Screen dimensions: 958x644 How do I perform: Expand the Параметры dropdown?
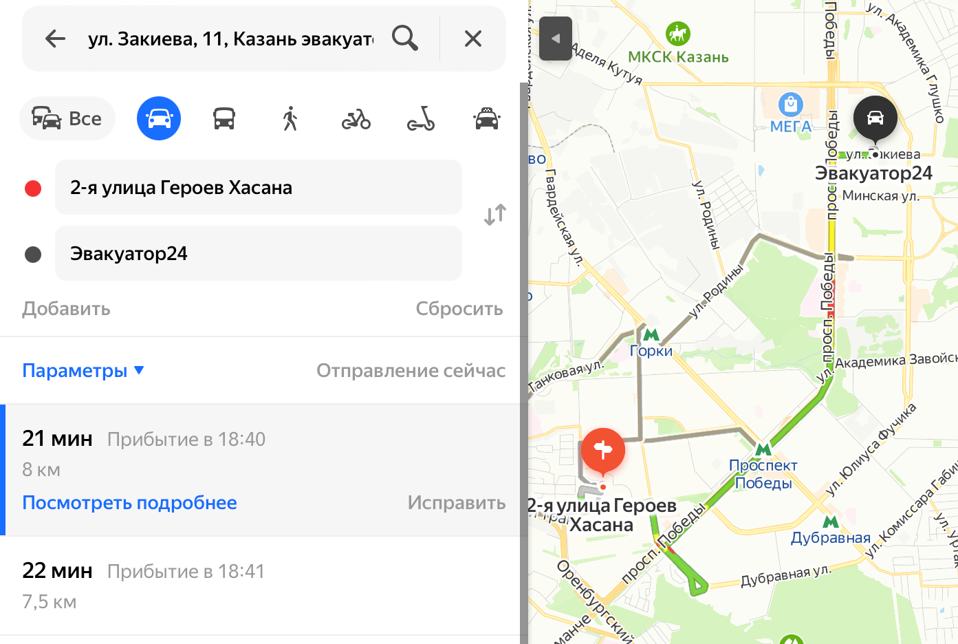(83, 370)
